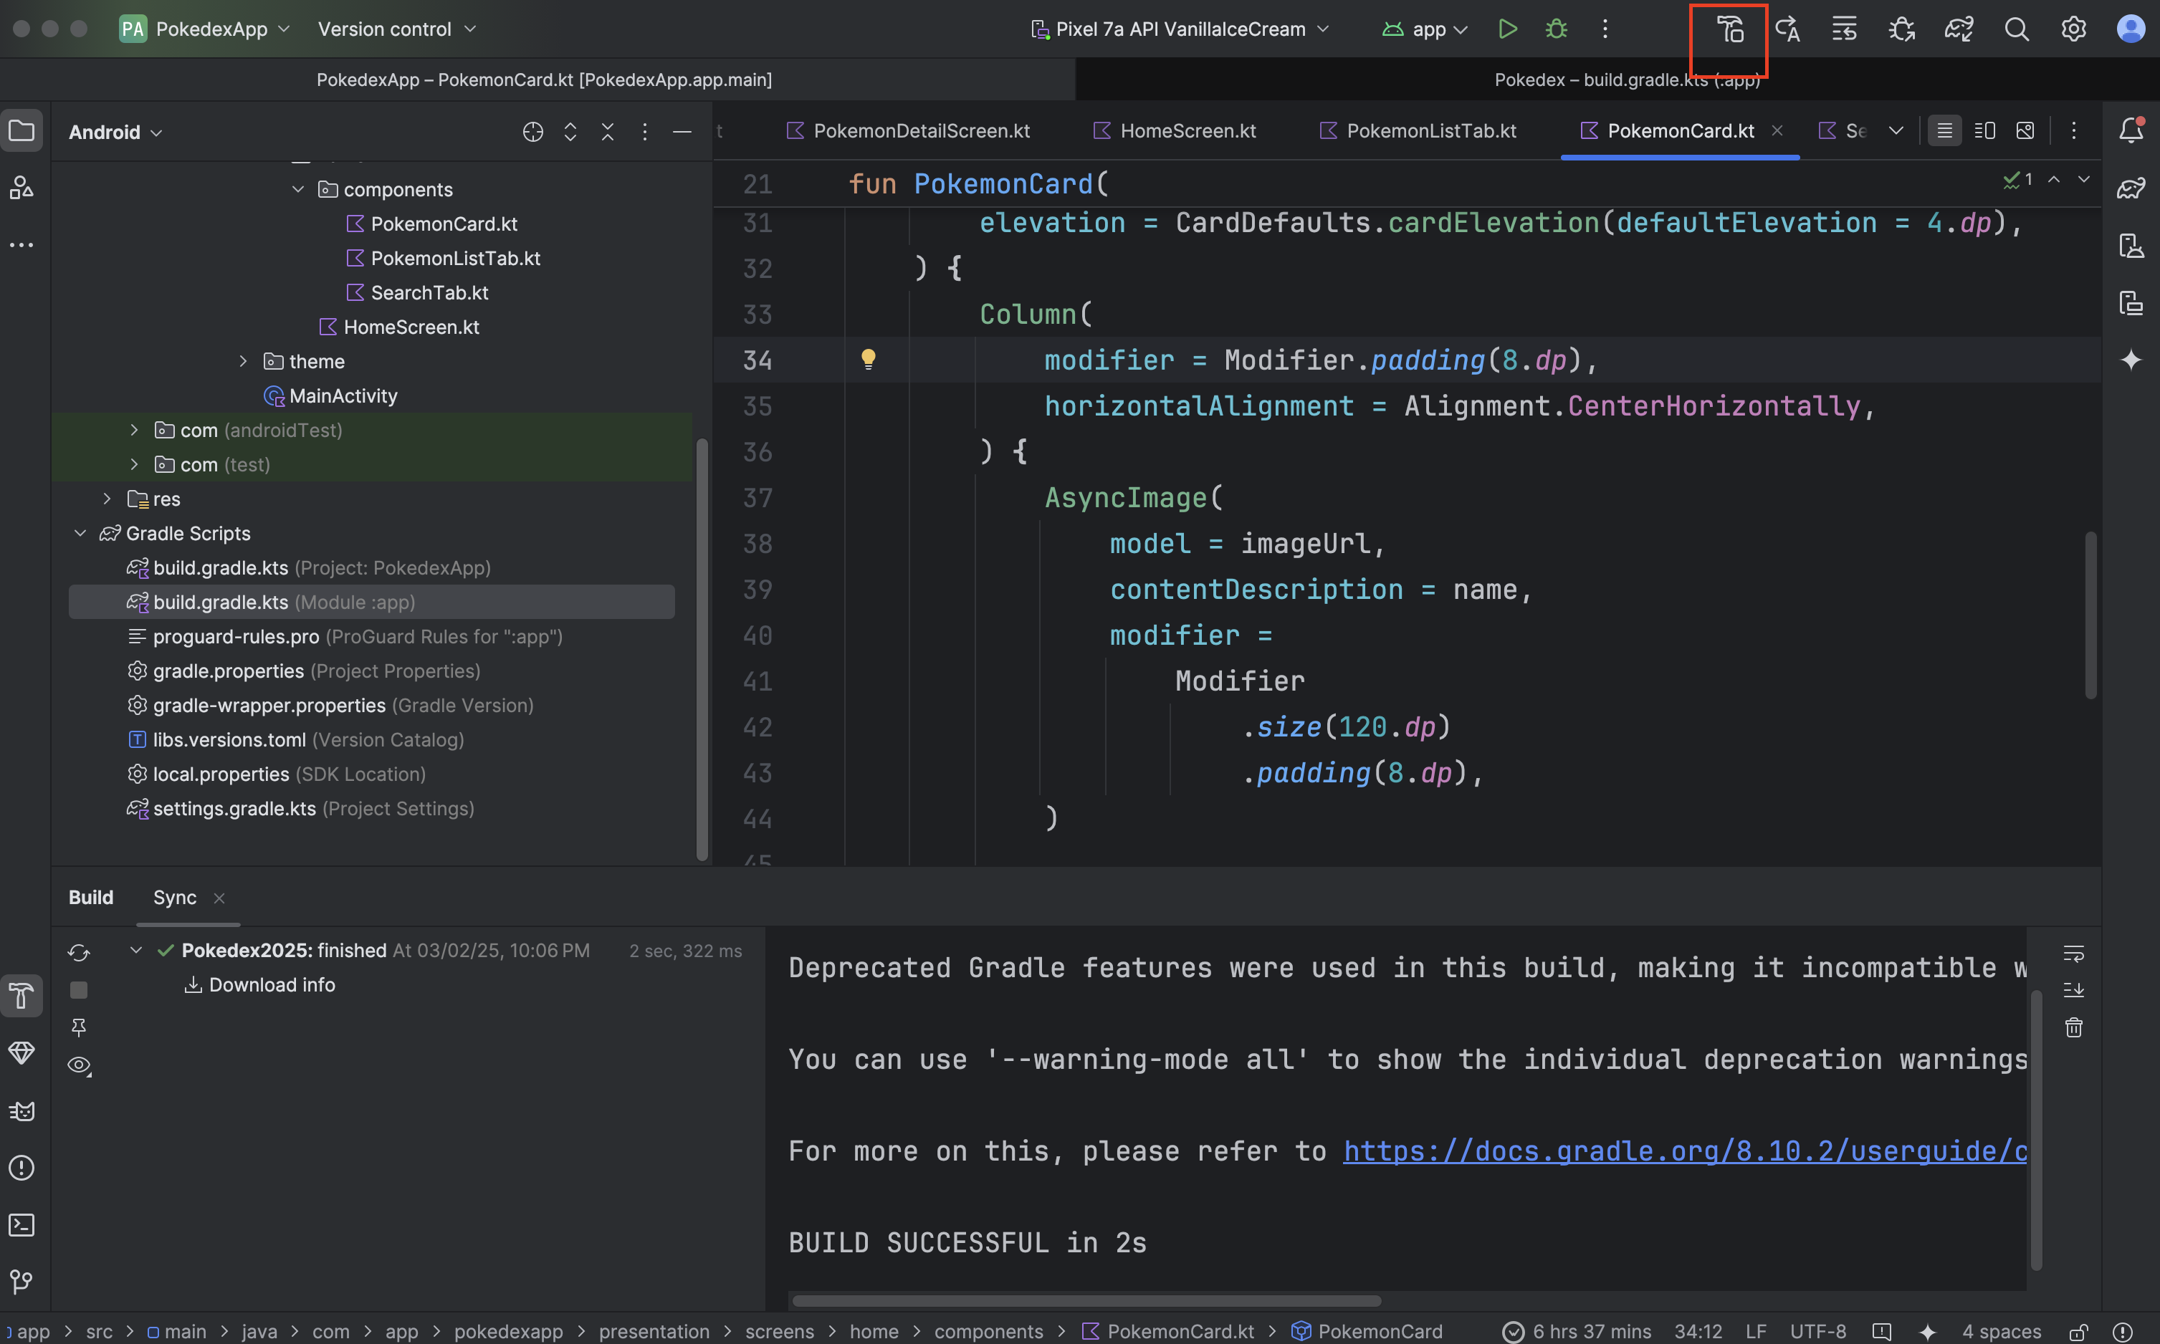Open the Logcat tool window

click(21, 1111)
